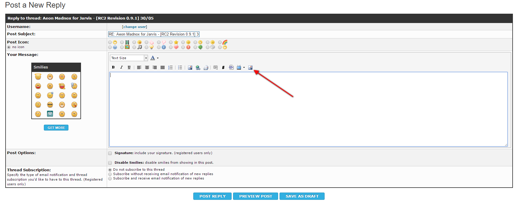Select subscribe without email notification option

[x=110, y=174]
